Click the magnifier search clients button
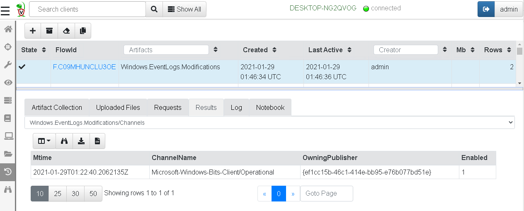 [x=154, y=9]
